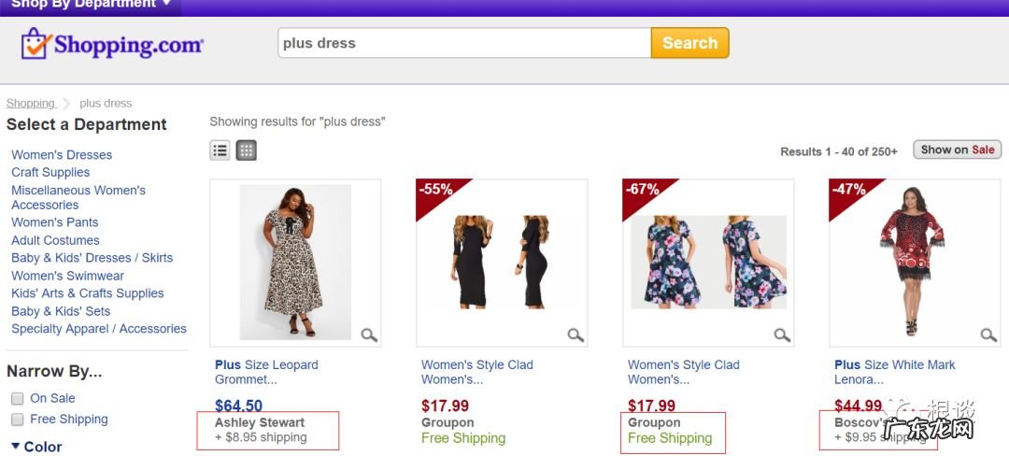Viewport: 1009px width, 456px height.
Task: Switch to list view layout
Action: point(220,150)
